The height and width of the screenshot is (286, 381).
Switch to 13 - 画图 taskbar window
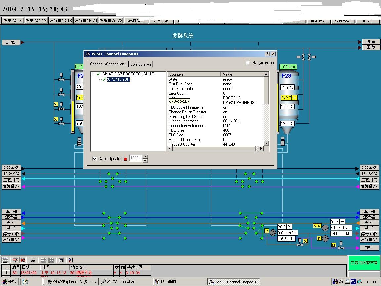[179, 282]
